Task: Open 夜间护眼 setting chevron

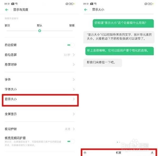Action: tap(74, 129)
